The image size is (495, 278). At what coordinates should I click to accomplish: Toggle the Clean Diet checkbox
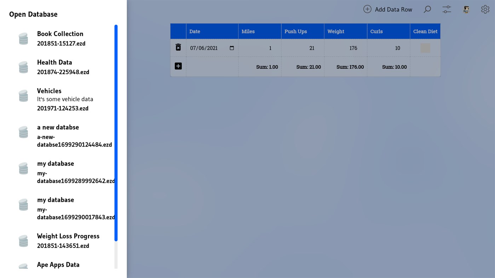[x=425, y=48]
